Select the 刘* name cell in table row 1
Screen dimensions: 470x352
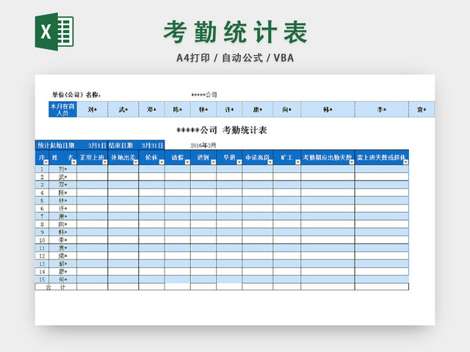tap(62, 169)
